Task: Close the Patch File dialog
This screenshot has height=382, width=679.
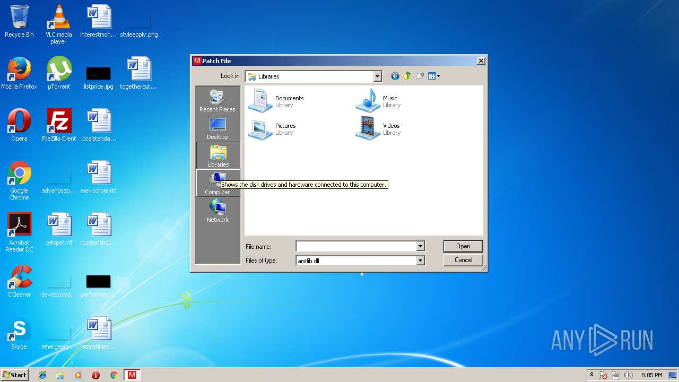Action: [481, 61]
